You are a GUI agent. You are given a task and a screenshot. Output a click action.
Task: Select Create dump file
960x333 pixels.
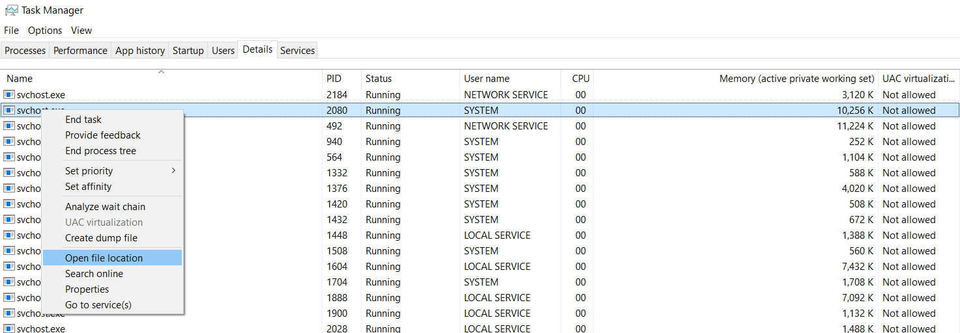(112, 238)
